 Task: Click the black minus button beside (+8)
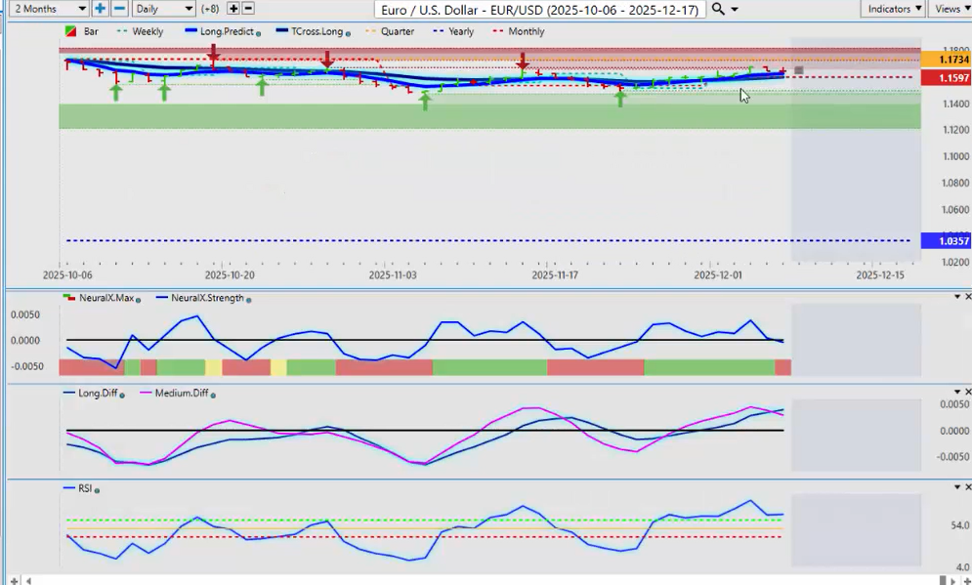[x=248, y=9]
